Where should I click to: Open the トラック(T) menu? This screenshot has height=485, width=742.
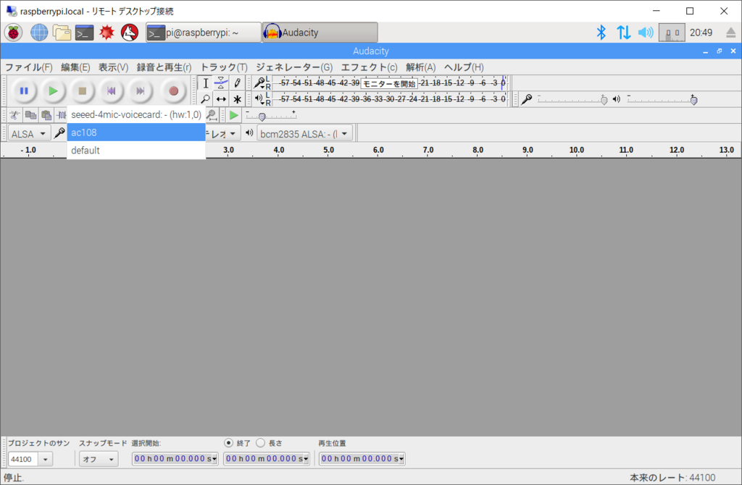pos(224,67)
